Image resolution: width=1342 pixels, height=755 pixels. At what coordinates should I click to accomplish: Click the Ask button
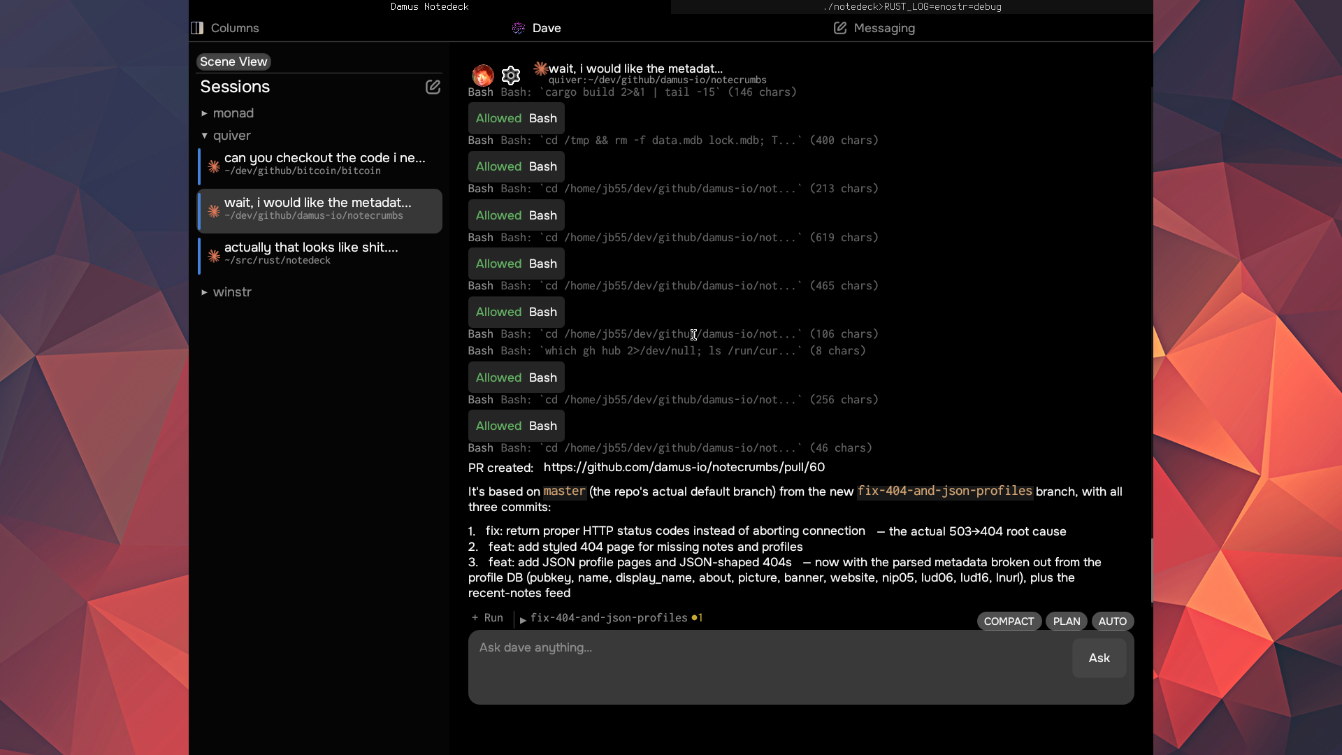pos(1099,658)
